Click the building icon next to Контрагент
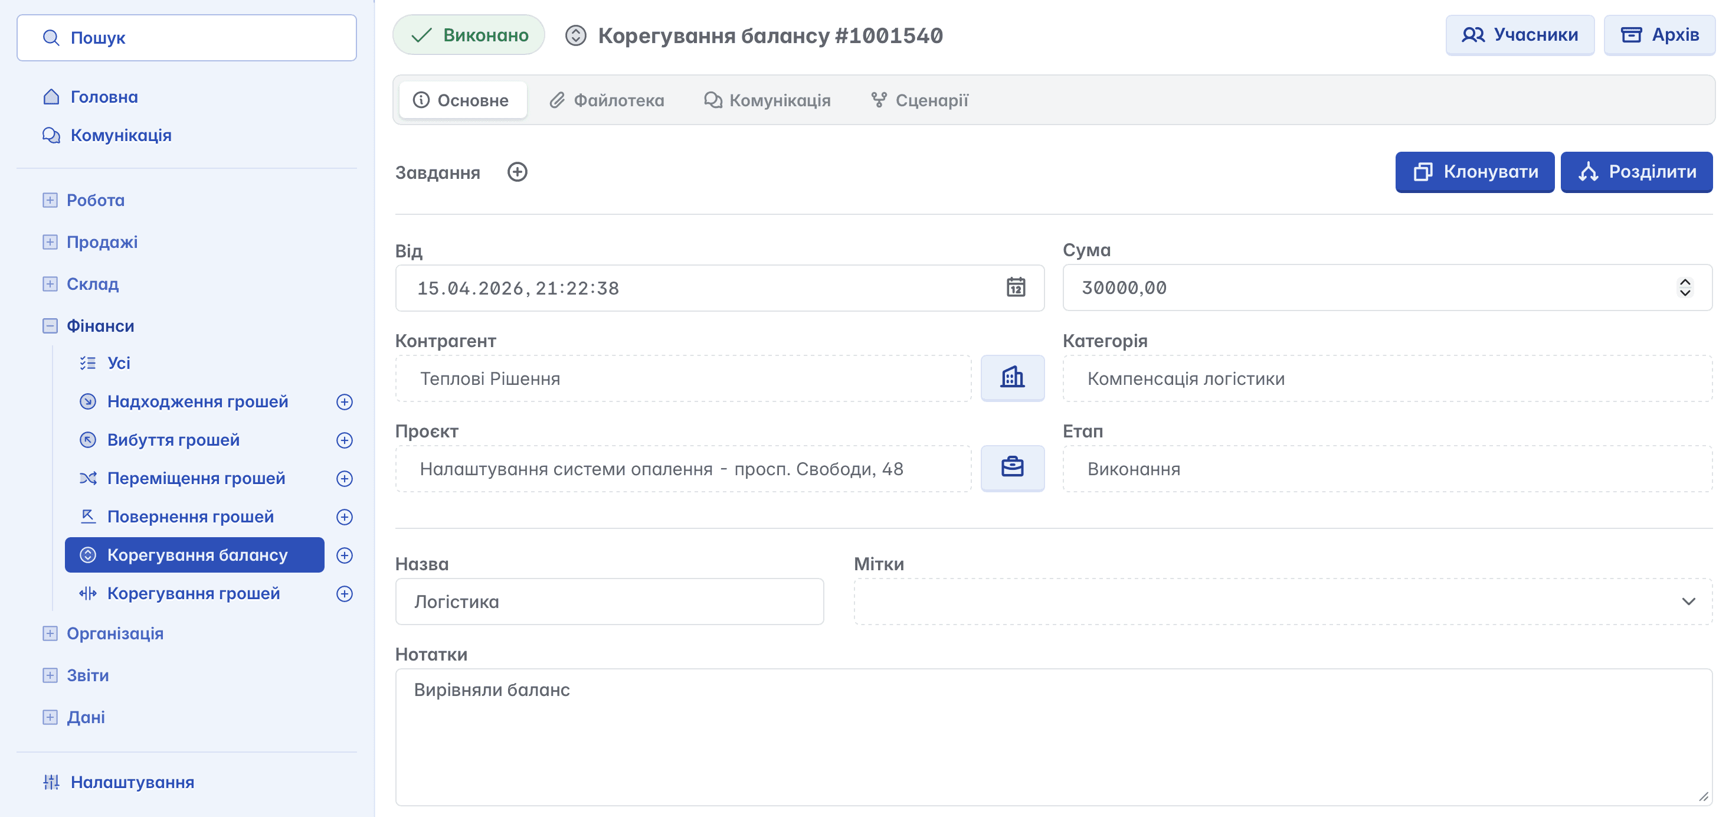Screen dimensions: 1729x817 [x=1012, y=378]
